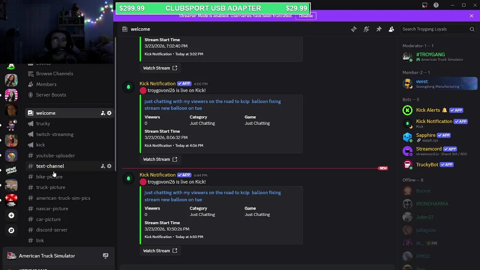The height and width of the screenshot is (270, 480).
Task: Open the Help question mark icon
Action: coord(436,5)
